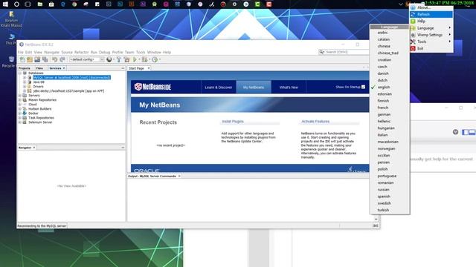Expand the Task Repositories node
This screenshot has height=267, width=476.
click(20, 118)
